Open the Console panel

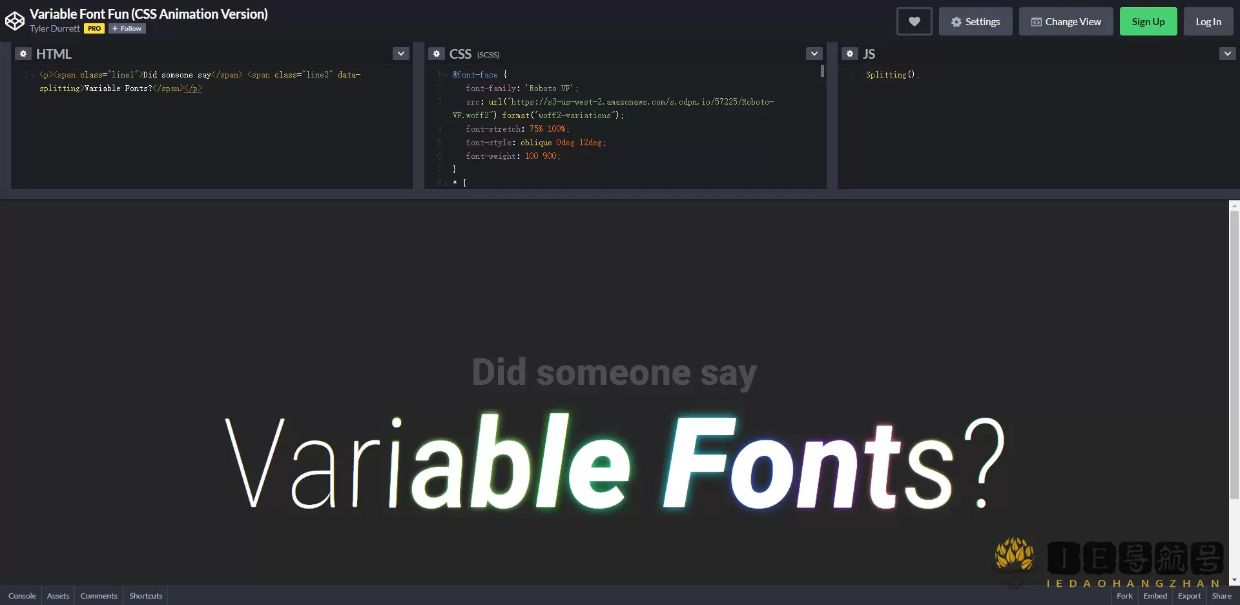click(22, 596)
